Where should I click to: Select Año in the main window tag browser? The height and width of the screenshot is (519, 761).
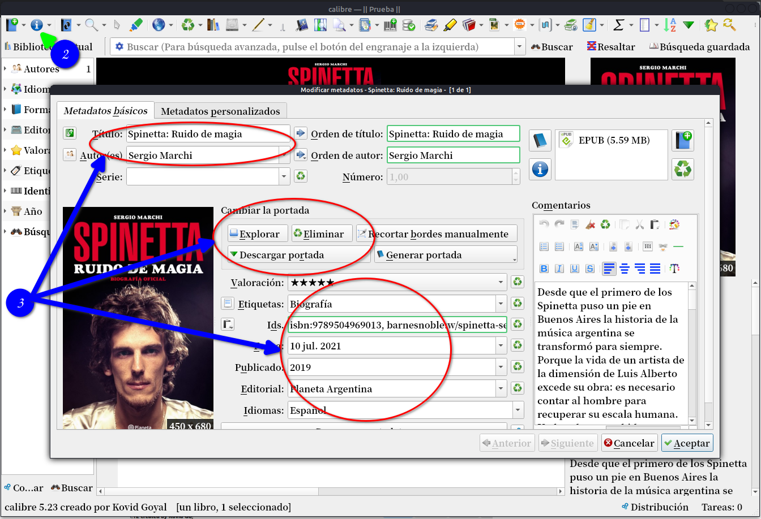point(33,211)
